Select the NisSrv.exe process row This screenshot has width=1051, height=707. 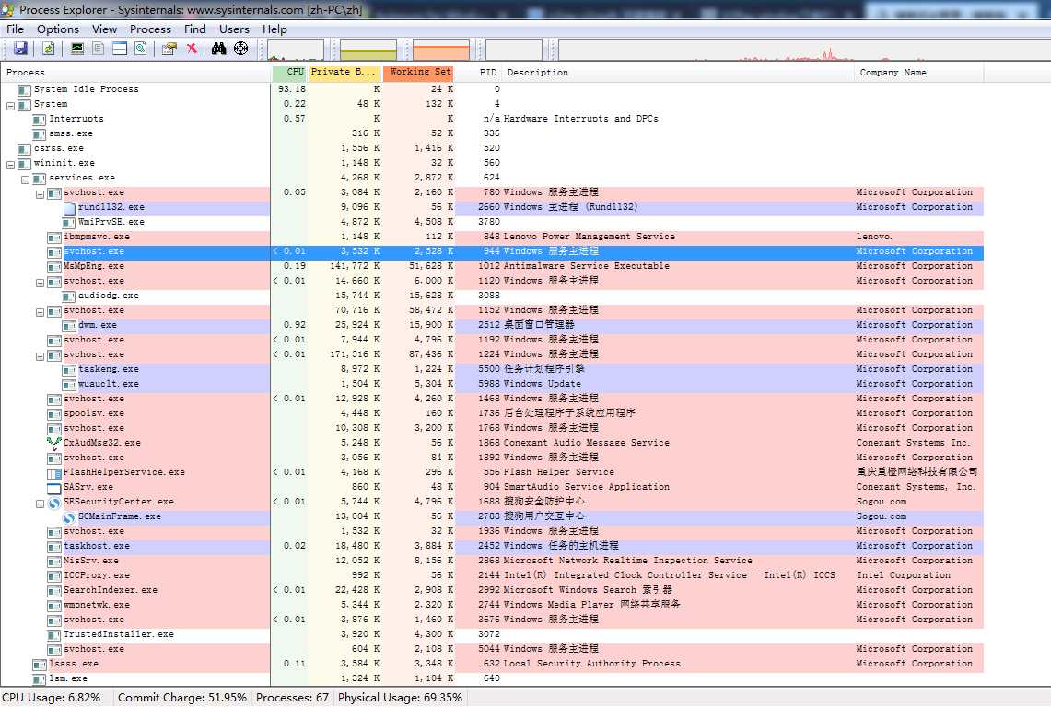pos(492,561)
